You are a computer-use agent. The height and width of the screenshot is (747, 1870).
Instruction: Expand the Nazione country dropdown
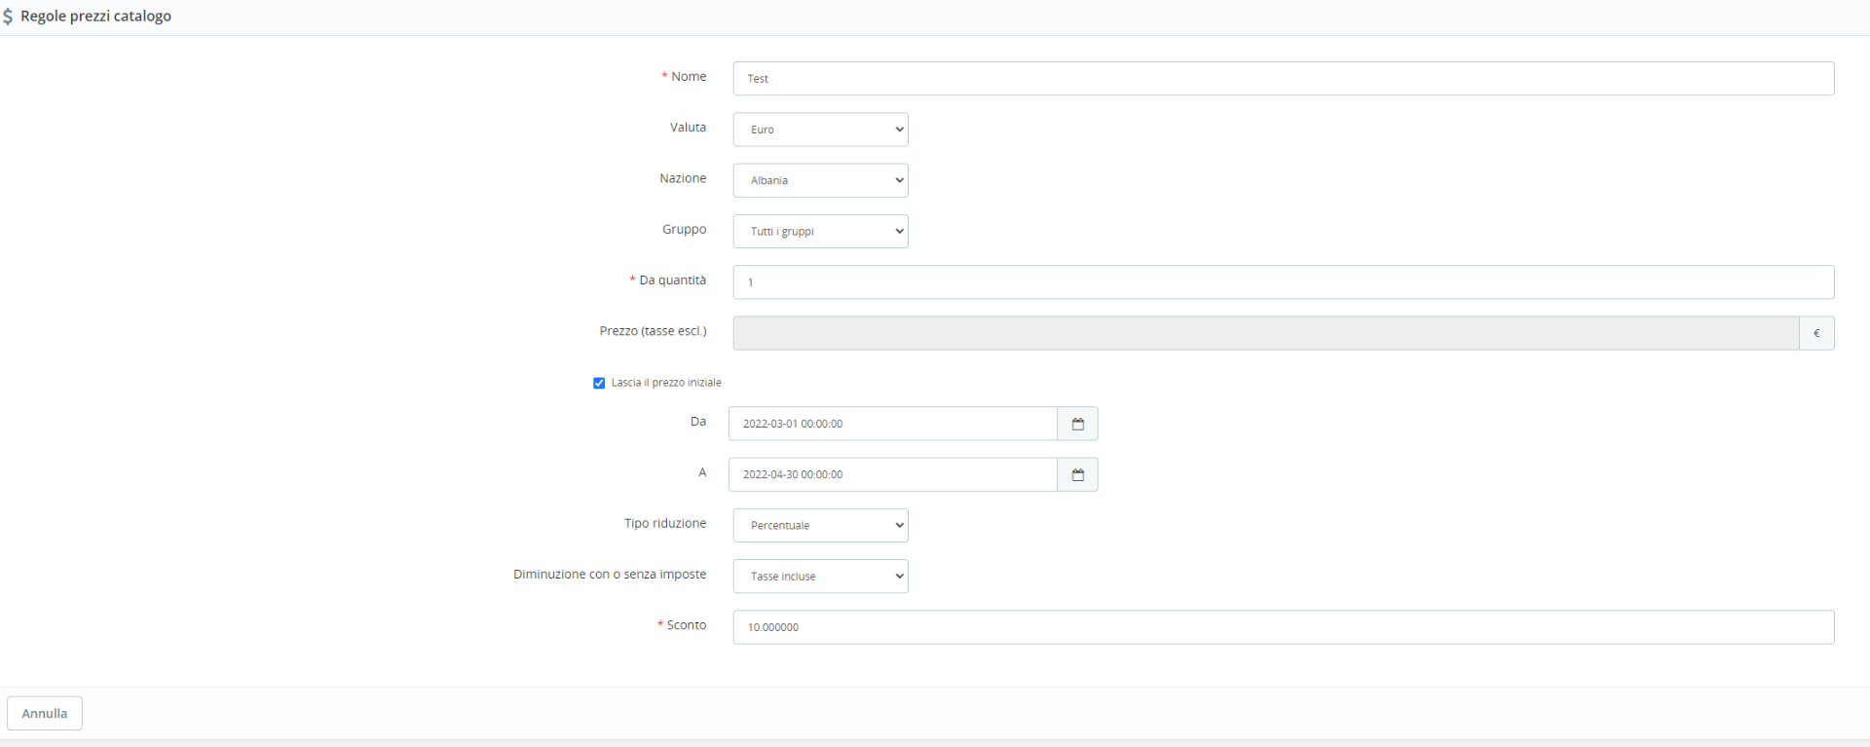[x=820, y=180]
